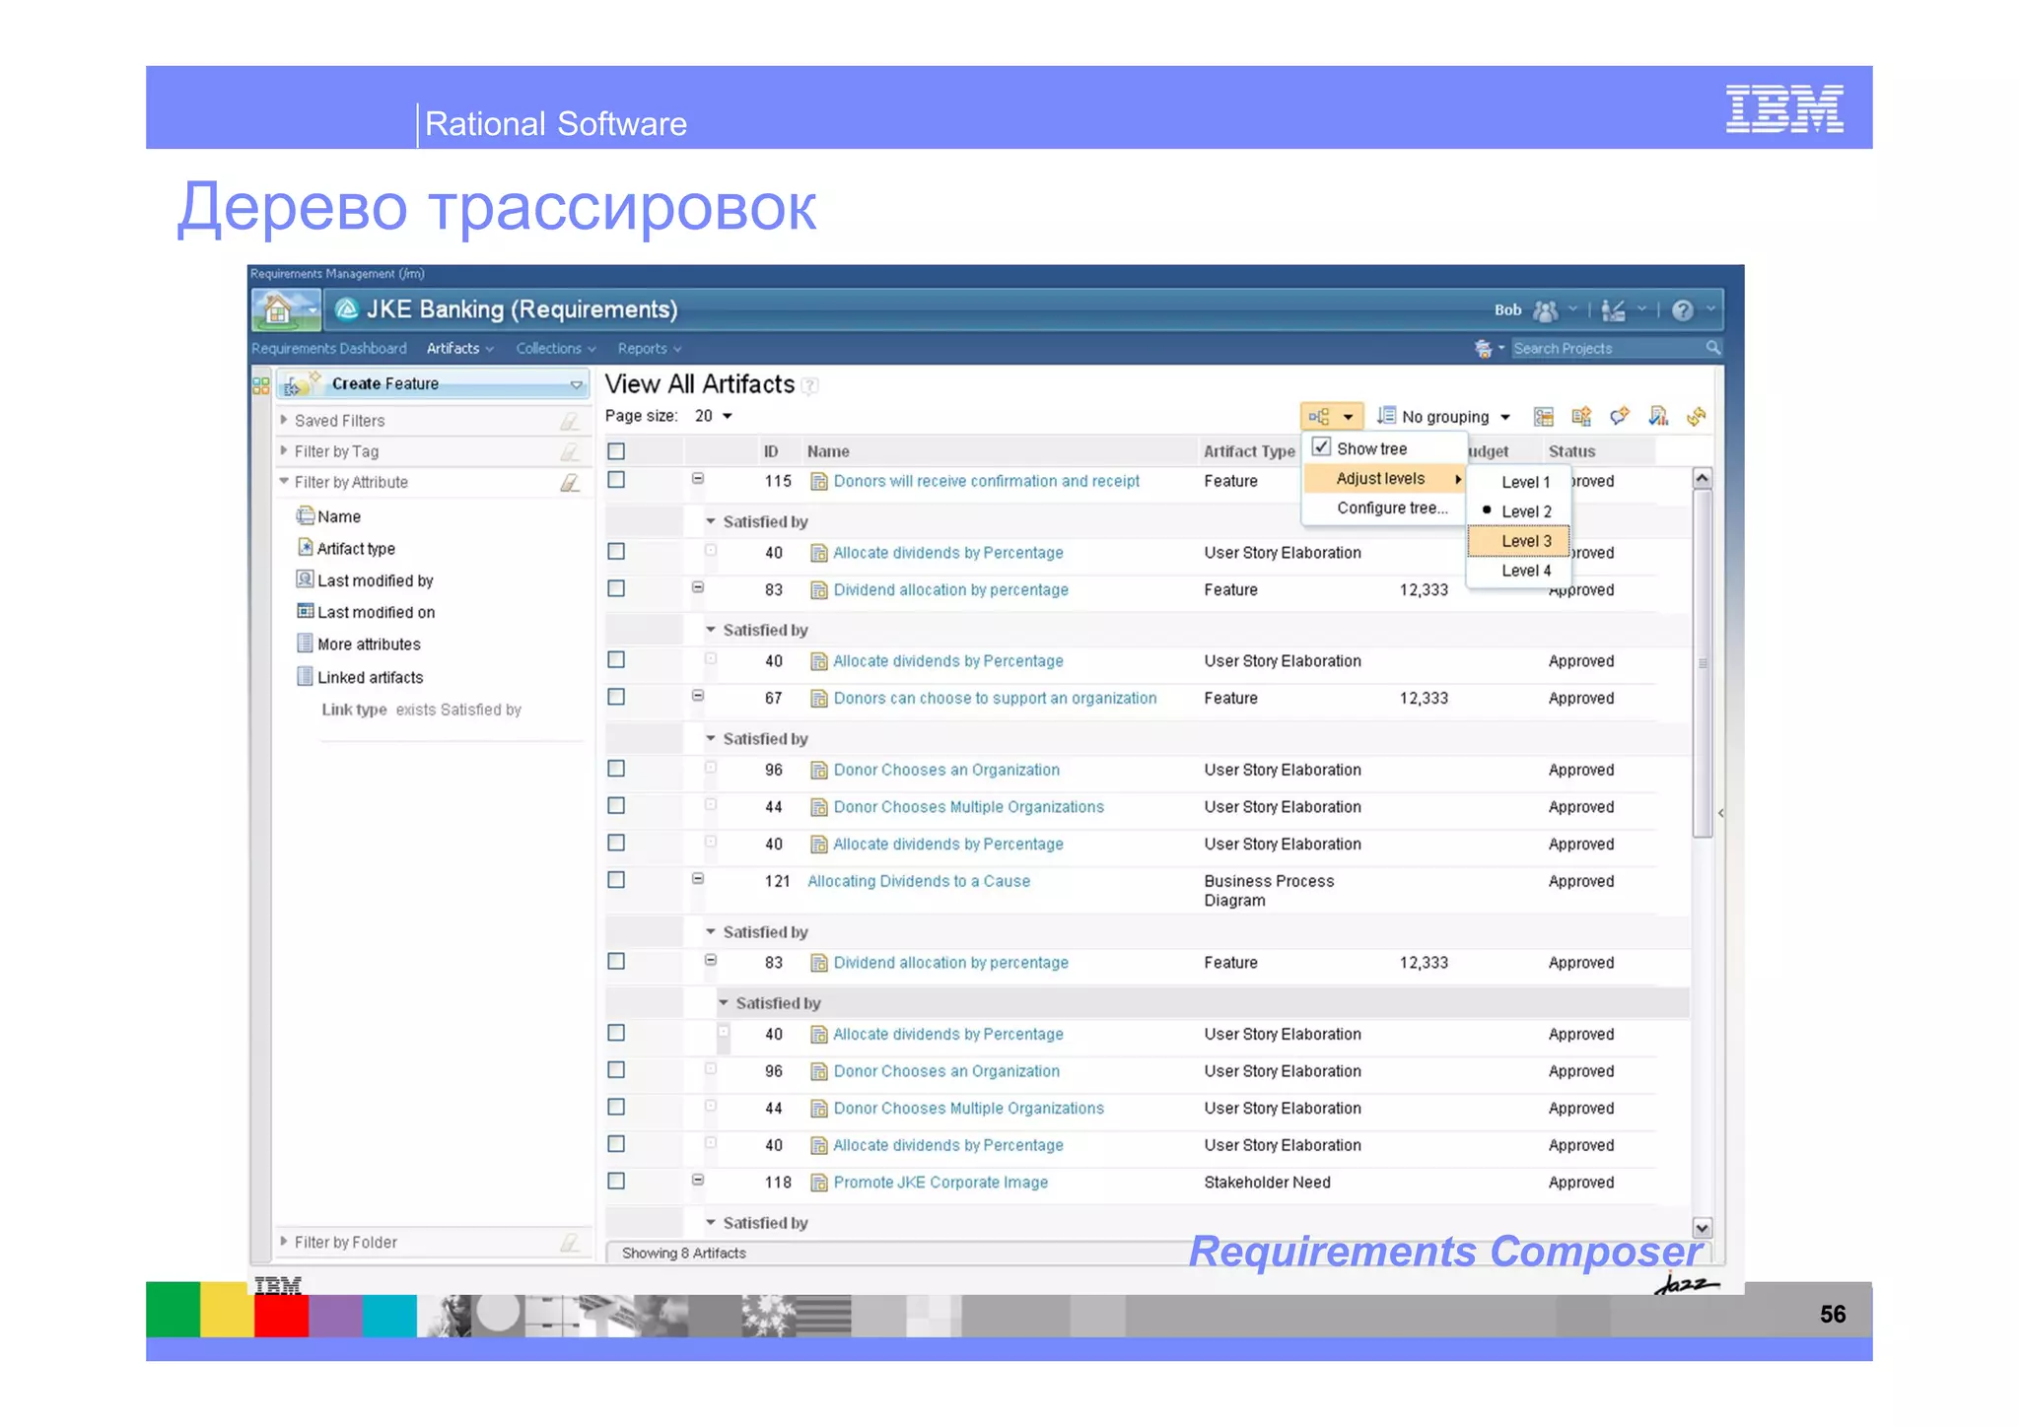
Task: Choose Configure tree... menu item
Action: click(x=1392, y=509)
